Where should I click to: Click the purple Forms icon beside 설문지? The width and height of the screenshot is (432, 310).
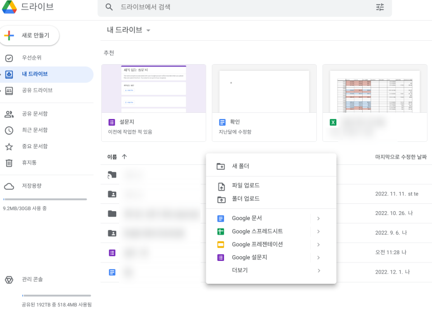click(x=112, y=122)
